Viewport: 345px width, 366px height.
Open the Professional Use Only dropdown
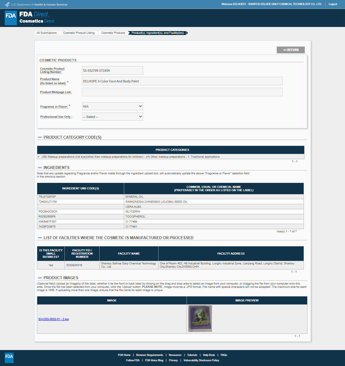coord(112,117)
